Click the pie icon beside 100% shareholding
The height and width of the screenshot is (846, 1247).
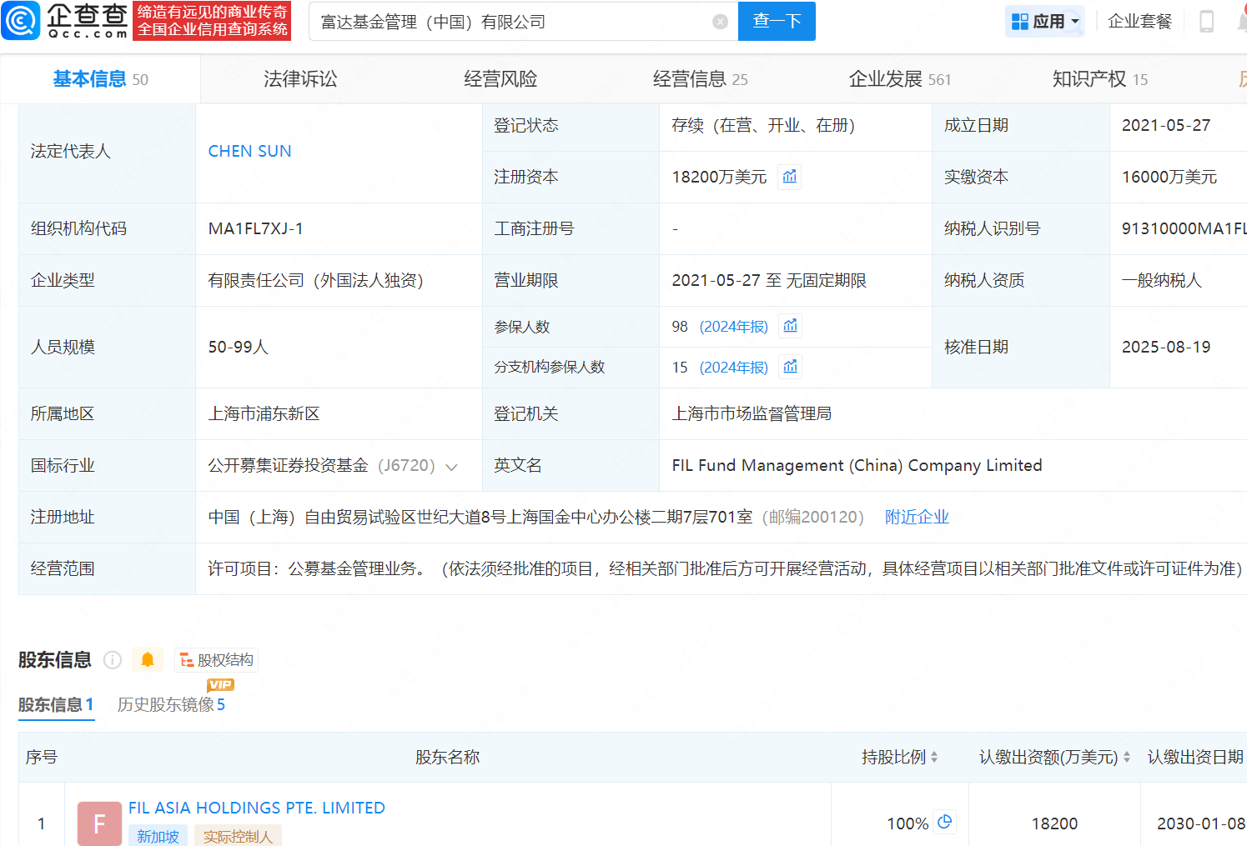[x=944, y=823]
